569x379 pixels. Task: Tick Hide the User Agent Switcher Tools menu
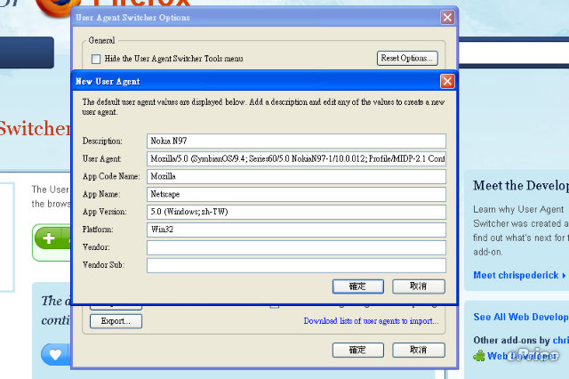pos(96,59)
